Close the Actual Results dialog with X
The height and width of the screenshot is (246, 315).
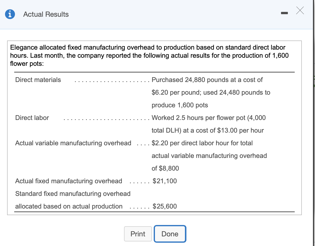click(300, 11)
